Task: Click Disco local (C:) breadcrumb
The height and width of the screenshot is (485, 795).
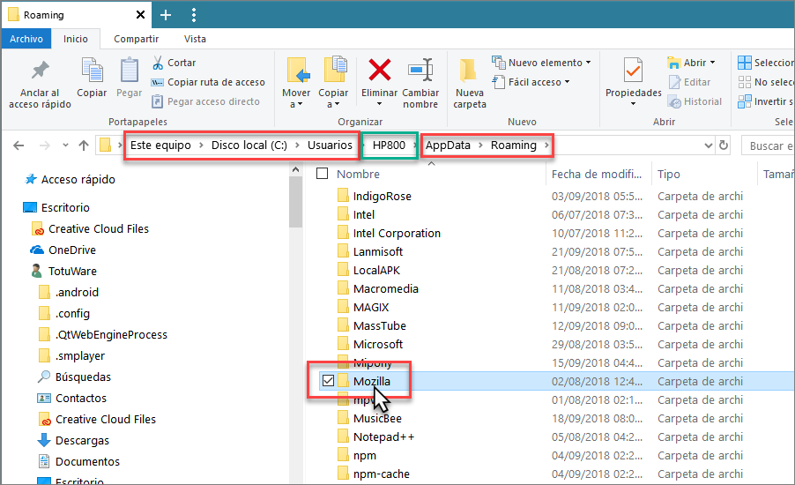Action: click(249, 145)
